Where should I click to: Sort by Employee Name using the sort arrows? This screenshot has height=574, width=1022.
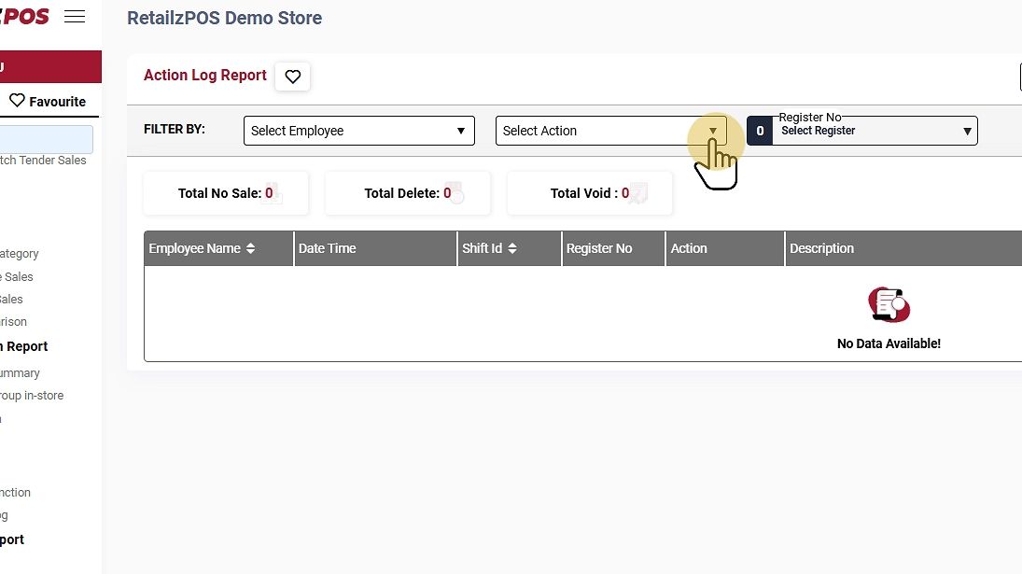pos(250,249)
